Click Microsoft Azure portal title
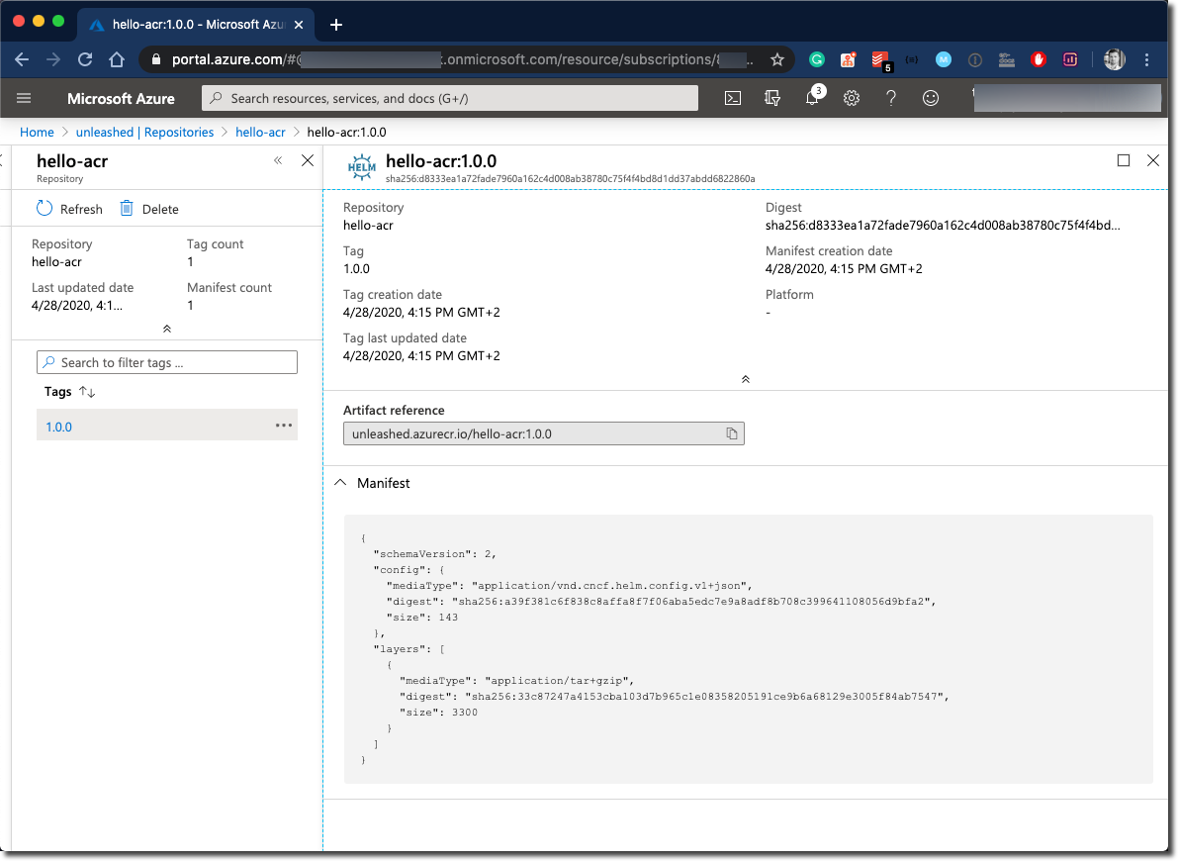 click(121, 99)
